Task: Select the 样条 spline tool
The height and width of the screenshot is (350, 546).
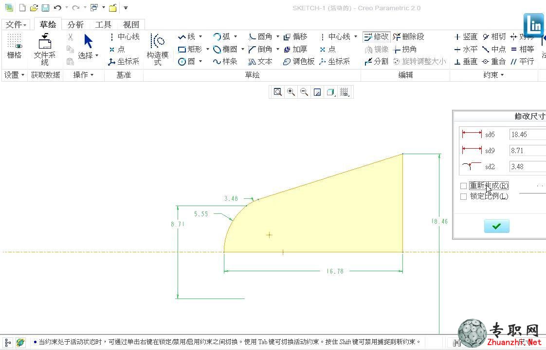Action: point(225,62)
